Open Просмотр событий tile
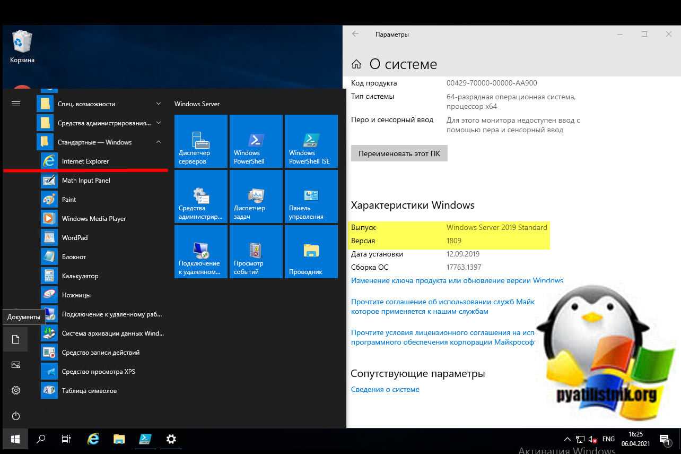The height and width of the screenshot is (454, 681). (x=256, y=252)
